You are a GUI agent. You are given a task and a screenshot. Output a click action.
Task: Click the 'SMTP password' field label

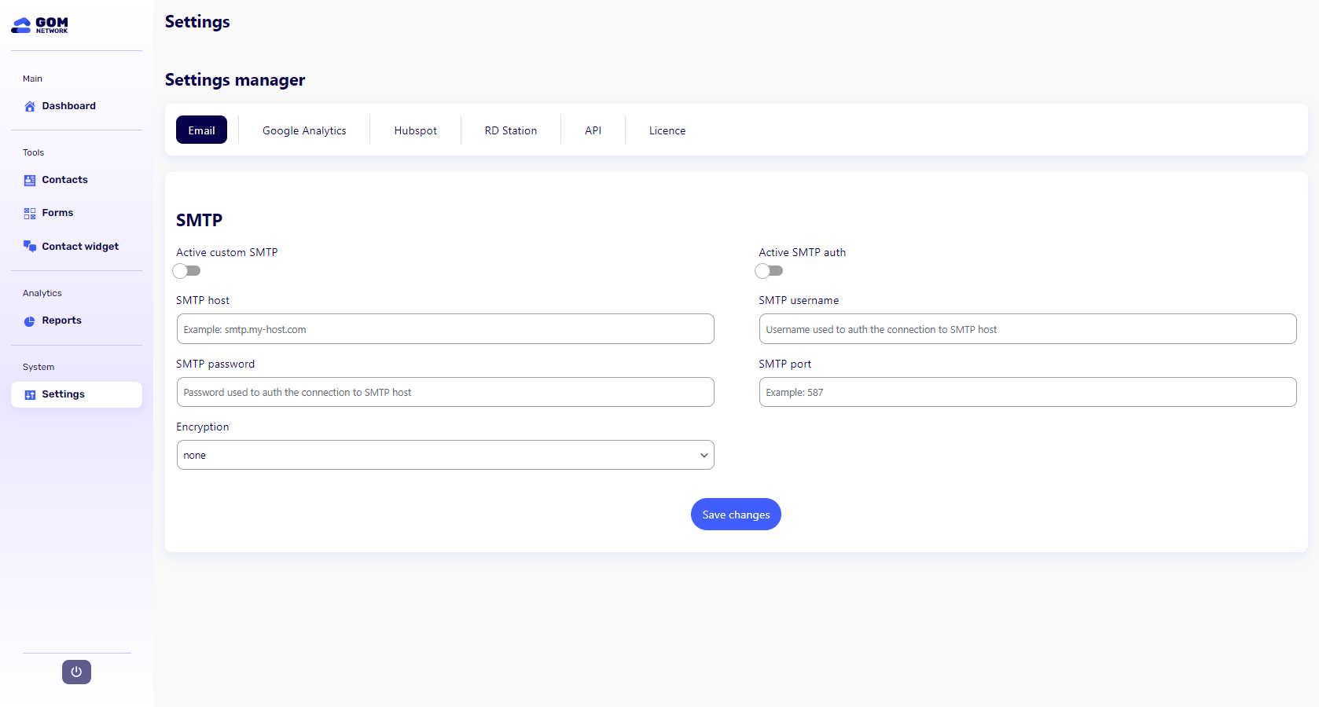(215, 364)
